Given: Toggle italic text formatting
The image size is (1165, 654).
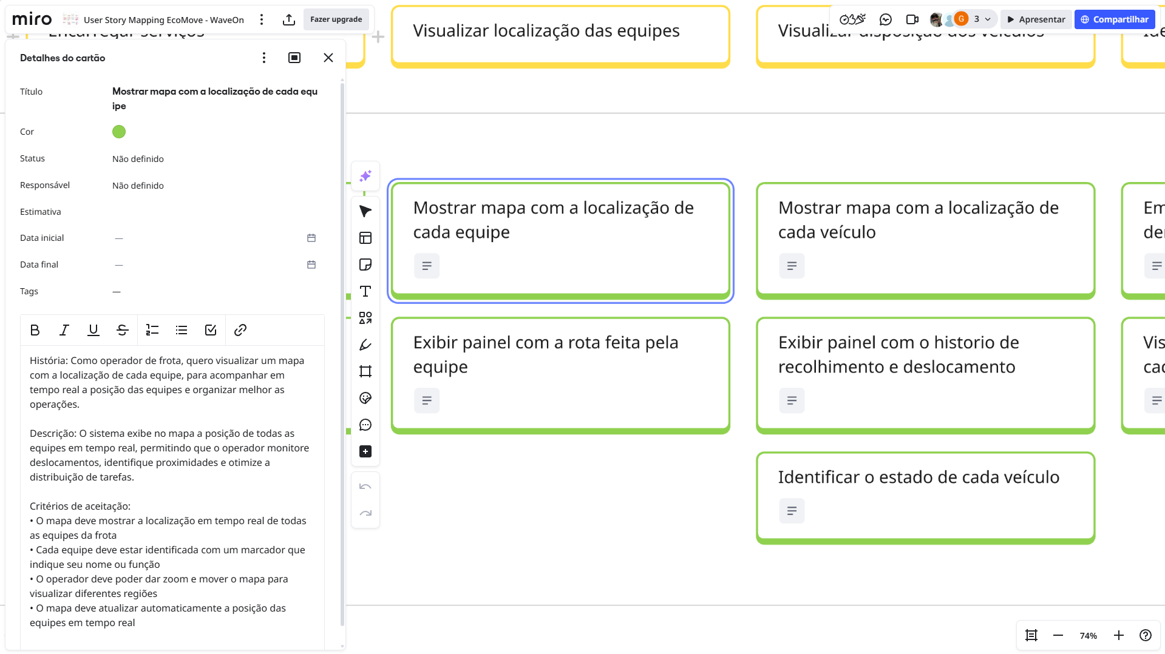Looking at the screenshot, I should 64,330.
